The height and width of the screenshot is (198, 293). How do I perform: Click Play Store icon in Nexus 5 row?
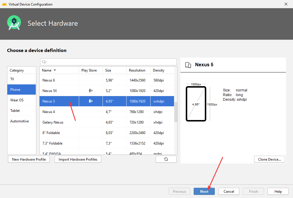(x=91, y=101)
